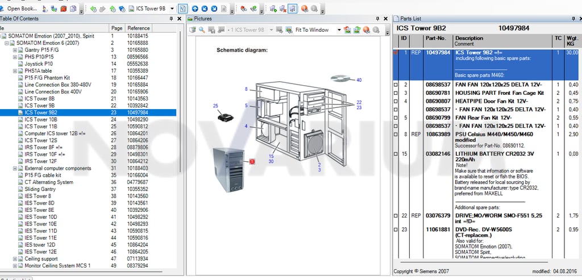The image size is (582, 280).
Task: Click the orange search icon in Pictures toolbar
Action: tap(367, 30)
